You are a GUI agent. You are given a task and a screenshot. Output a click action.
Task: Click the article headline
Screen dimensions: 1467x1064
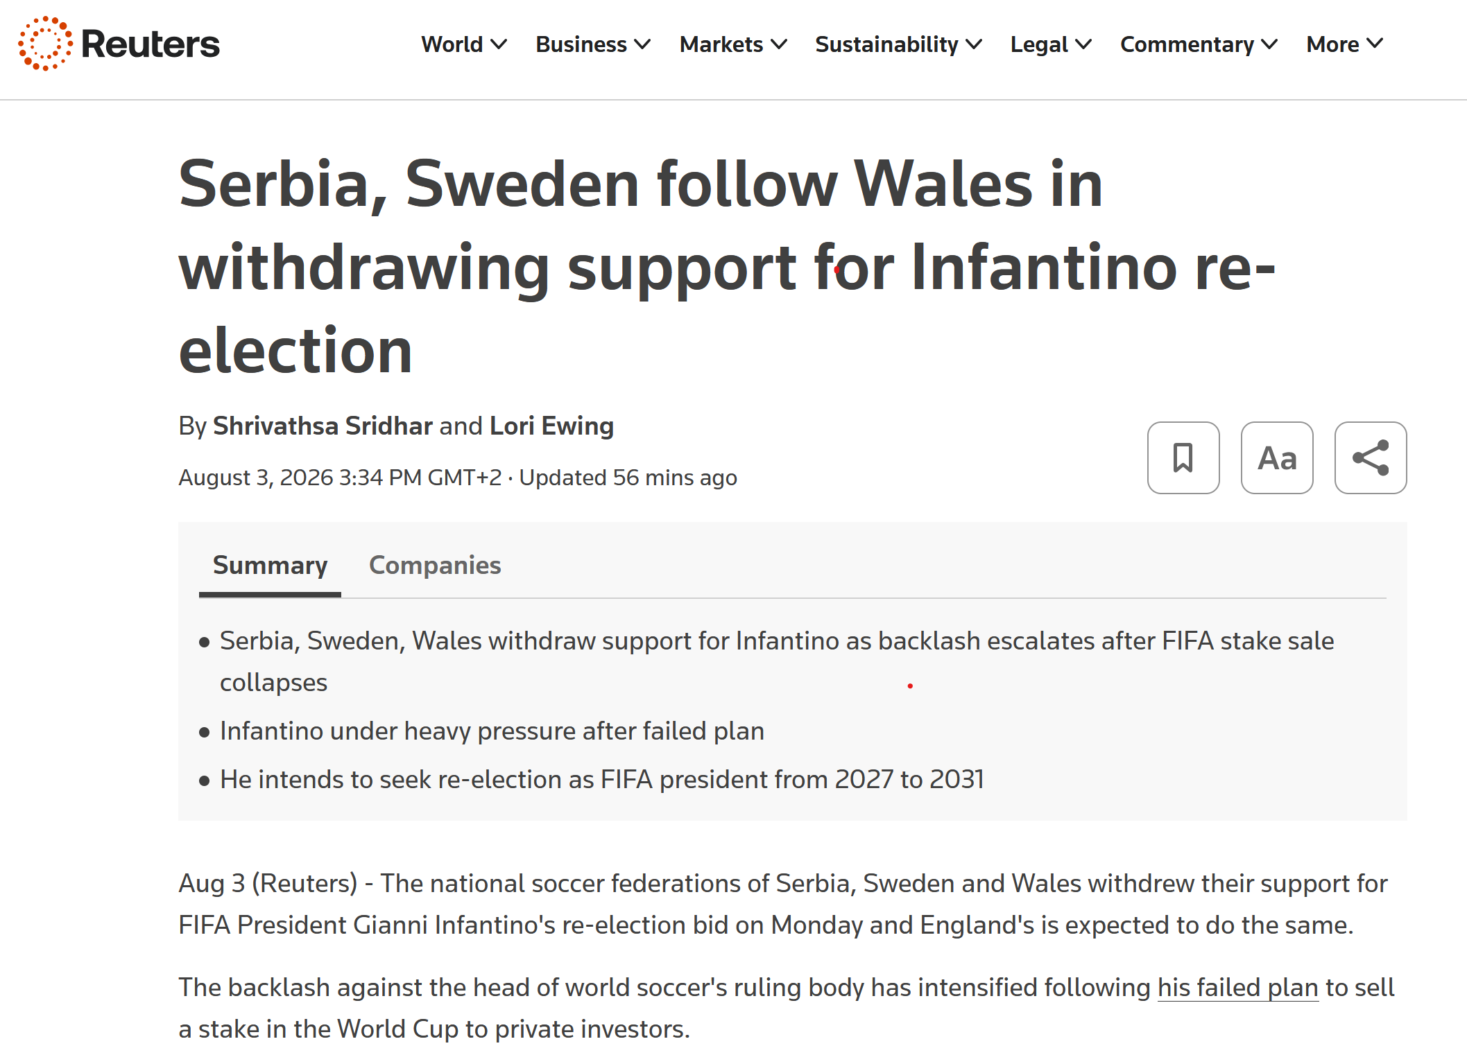point(727,267)
